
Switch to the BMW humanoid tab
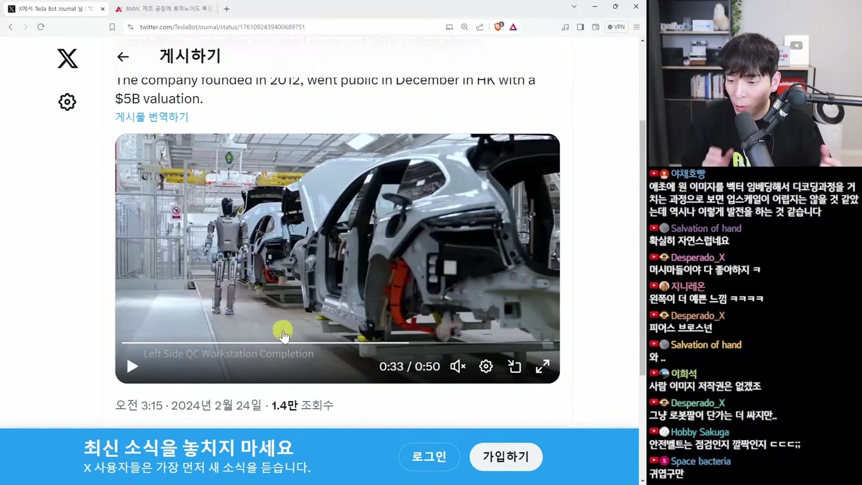(164, 9)
